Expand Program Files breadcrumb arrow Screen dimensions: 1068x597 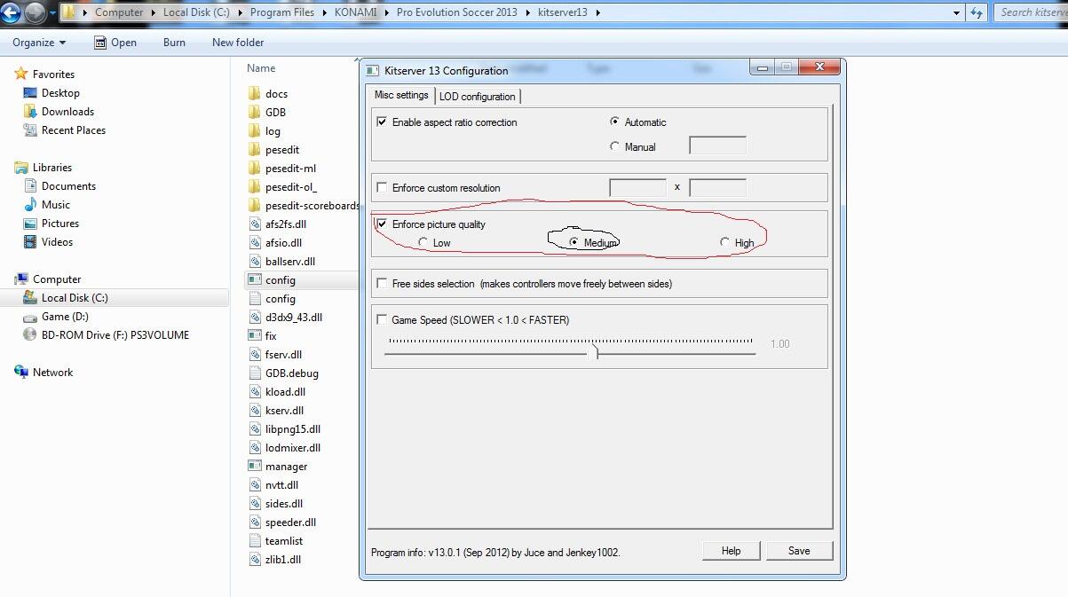point(323,12)
